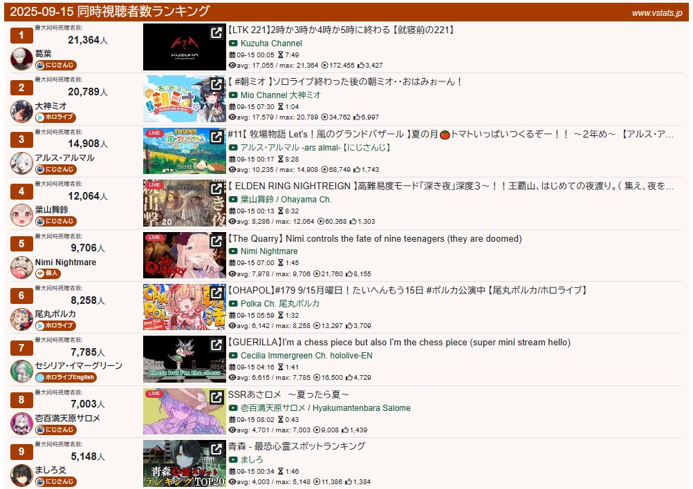Open external link icon on 朝ミオ thumbnail

216,84
